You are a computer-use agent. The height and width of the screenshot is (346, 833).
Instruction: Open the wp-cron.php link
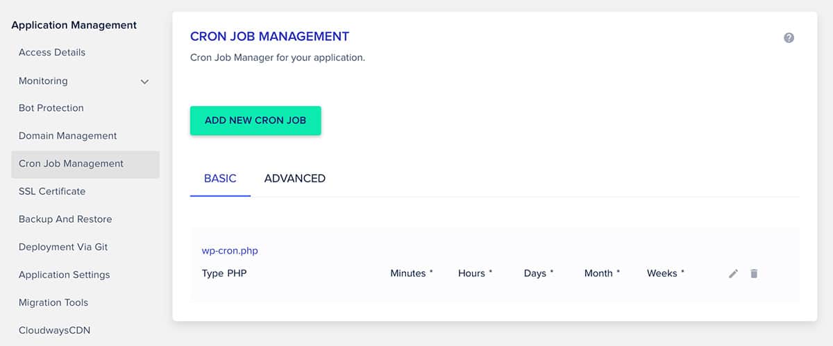pyautogui.click(x=230, y=250)
